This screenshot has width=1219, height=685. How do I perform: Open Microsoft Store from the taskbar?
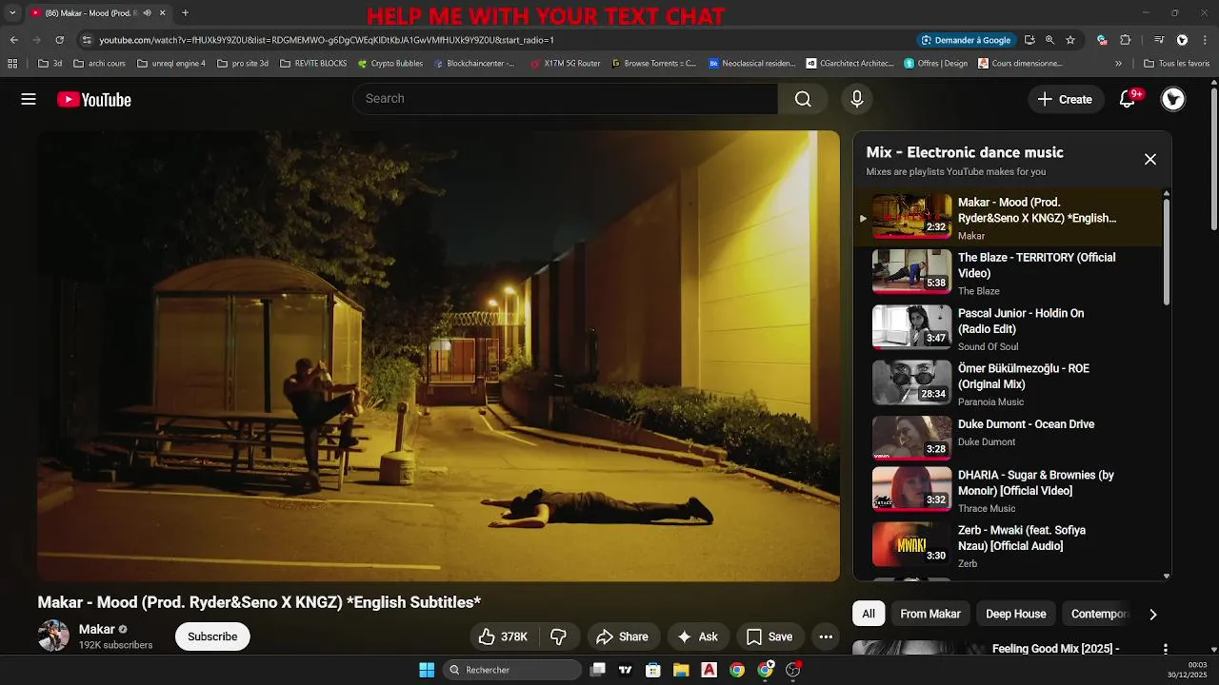tap(652, 670)
